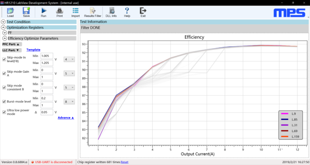Open the Import tool

[75, 11]
